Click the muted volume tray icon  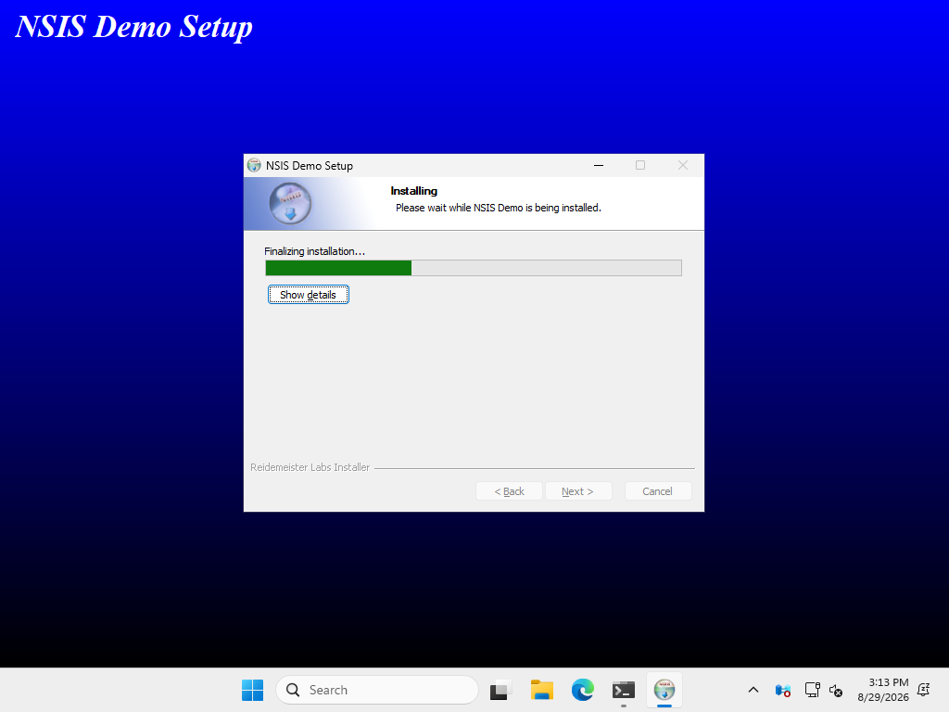(x=836, y=690)
